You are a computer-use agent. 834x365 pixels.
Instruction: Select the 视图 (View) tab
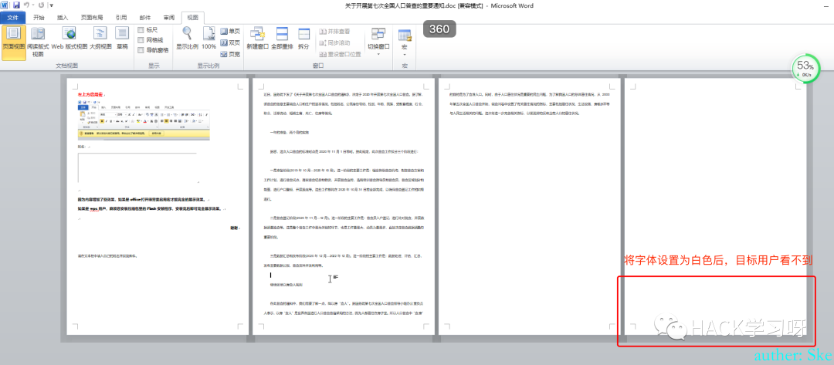(x=192, y=18)
